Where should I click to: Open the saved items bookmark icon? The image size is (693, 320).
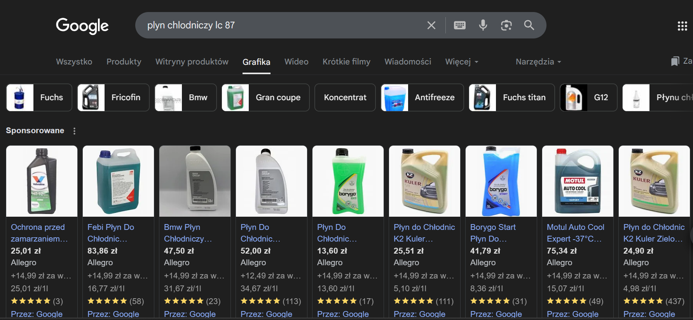(675, 61)
